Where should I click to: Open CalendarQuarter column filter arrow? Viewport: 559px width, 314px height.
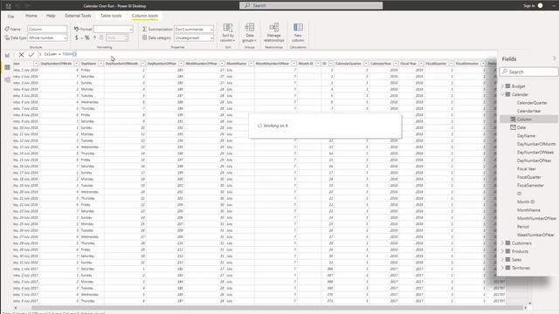(x=366, y=64)
